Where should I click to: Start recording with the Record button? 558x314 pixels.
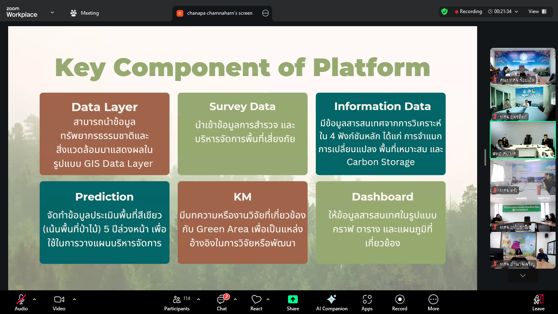click(x=400, y=299)
